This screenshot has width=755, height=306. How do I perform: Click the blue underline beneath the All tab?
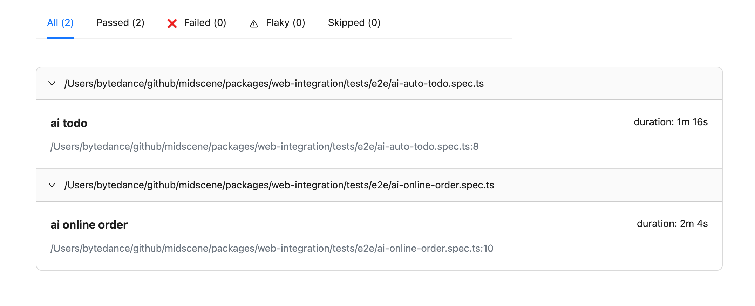[x=60, y=37]
